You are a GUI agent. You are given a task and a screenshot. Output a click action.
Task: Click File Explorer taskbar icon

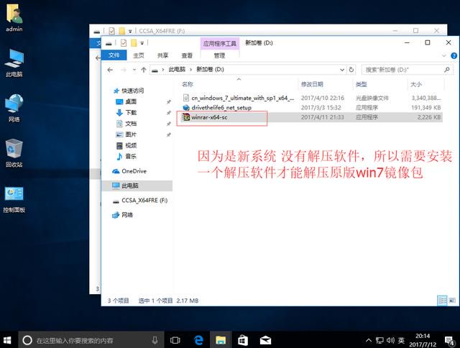pos(221,340)
